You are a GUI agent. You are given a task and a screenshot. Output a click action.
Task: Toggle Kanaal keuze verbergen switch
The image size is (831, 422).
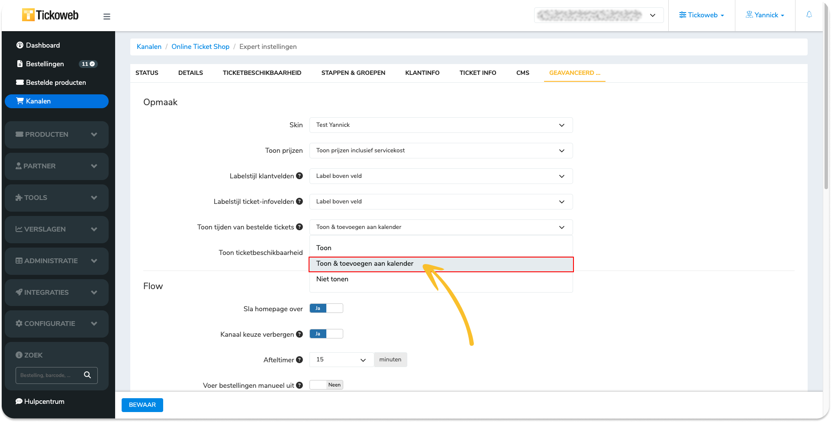[x=326, y=334]
